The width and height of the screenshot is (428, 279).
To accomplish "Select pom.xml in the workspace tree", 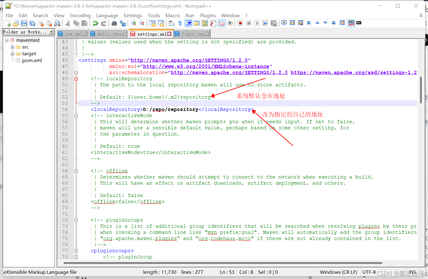I will pos(32,61).
